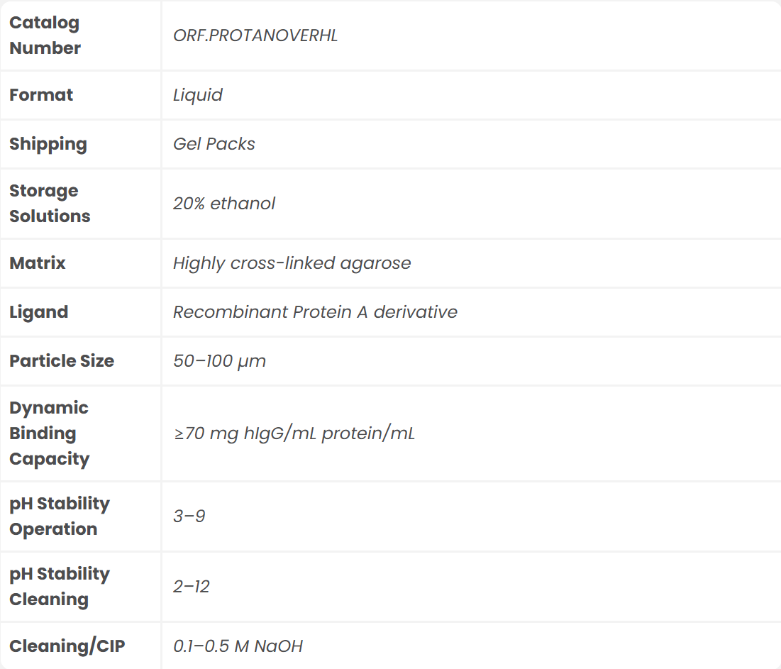Click the Cleaning/CIP row label
The image size is (781, 669).
67,646
